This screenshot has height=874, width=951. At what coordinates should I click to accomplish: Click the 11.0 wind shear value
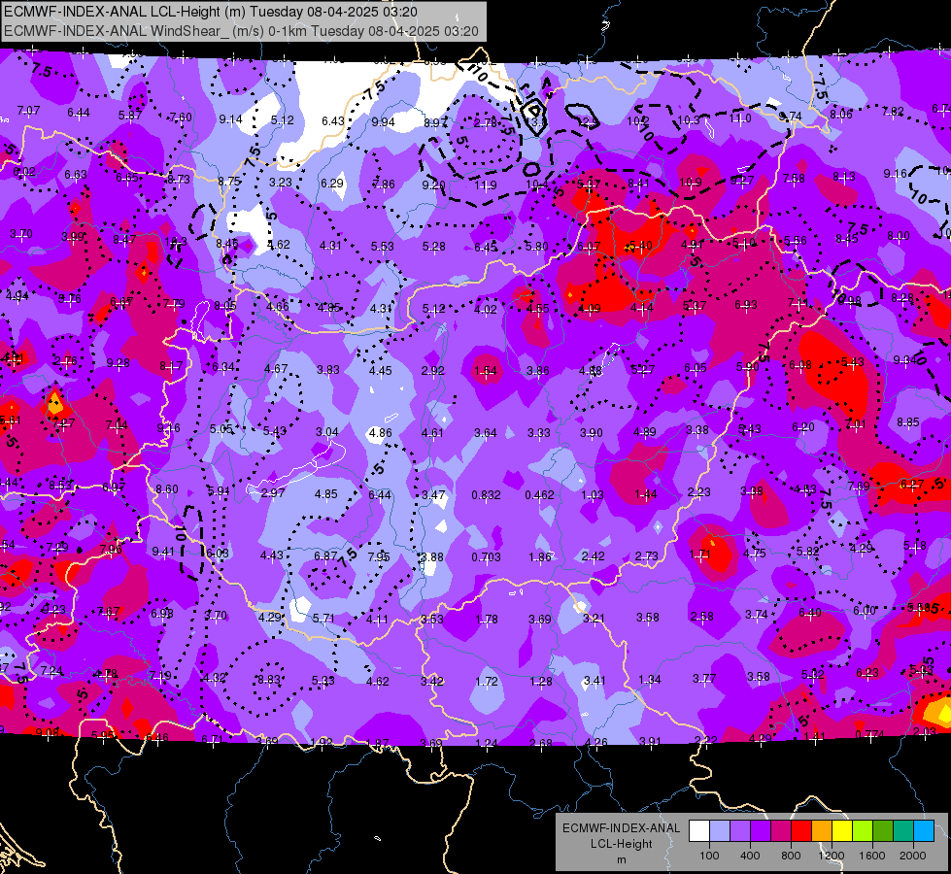point(740,118)
